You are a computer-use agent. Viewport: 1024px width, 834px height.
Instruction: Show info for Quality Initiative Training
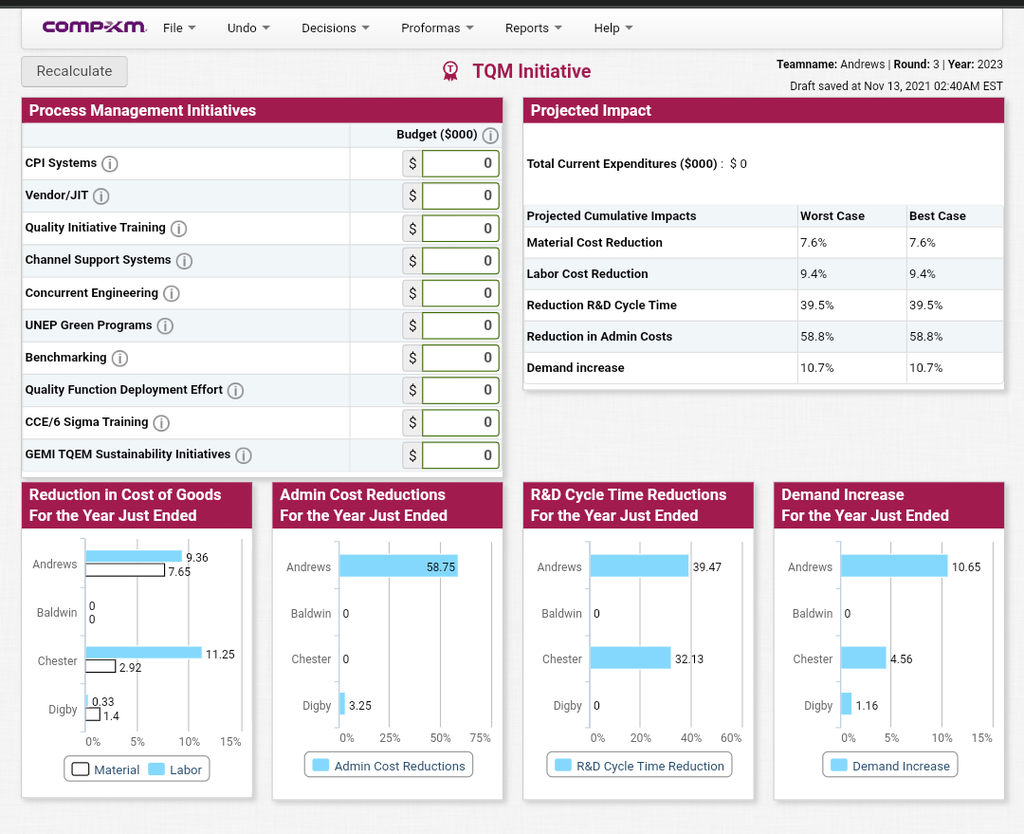click(178, 229)
